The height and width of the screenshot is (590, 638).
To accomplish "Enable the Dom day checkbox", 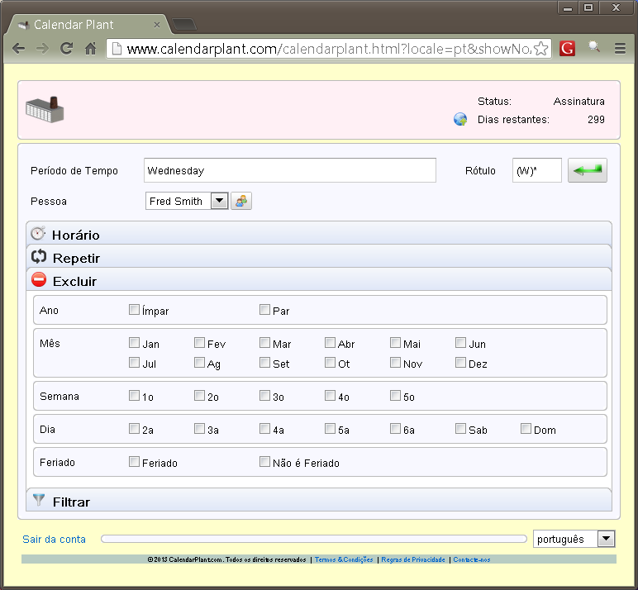I will point(526,429).
